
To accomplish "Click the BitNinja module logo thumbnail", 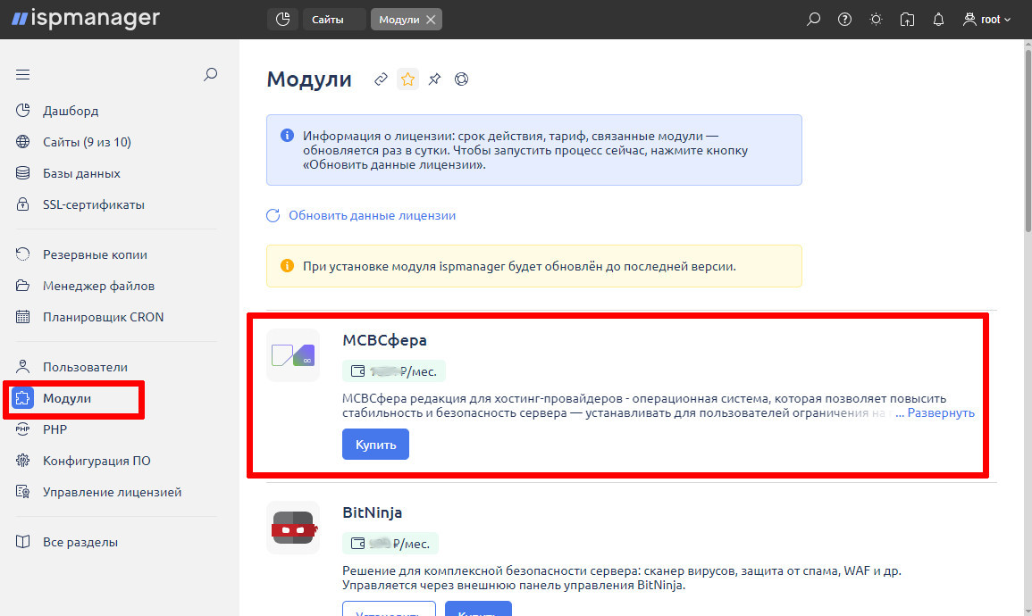I will (x=292, y=528).
